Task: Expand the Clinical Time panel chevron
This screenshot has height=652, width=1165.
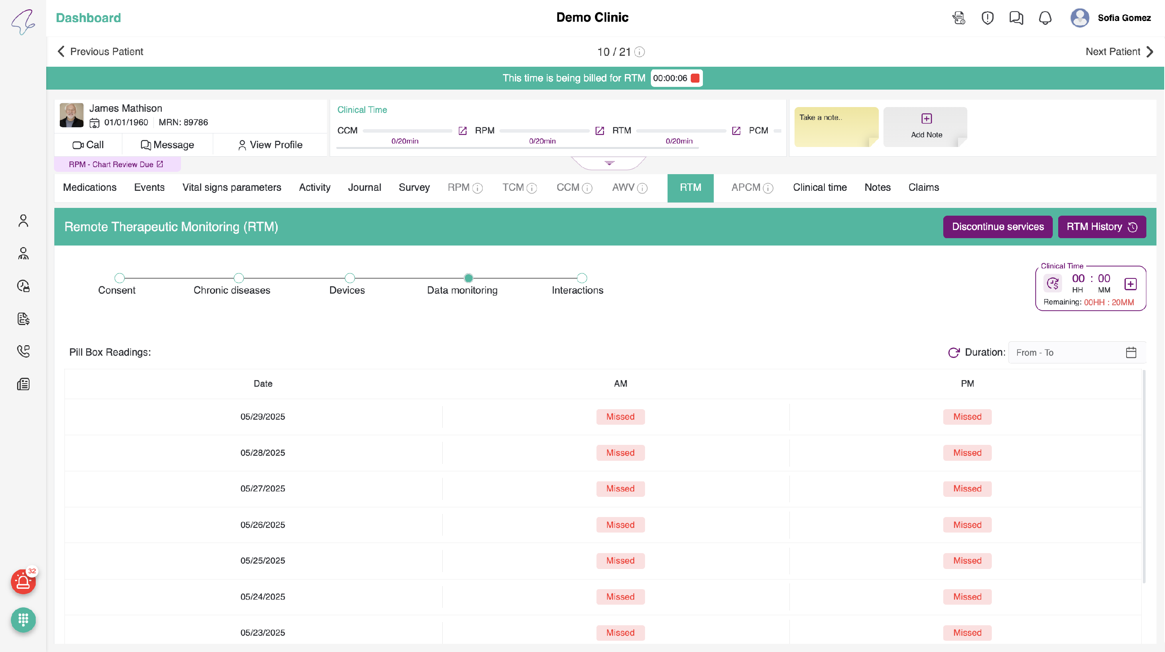Action: tap(609, 163)
